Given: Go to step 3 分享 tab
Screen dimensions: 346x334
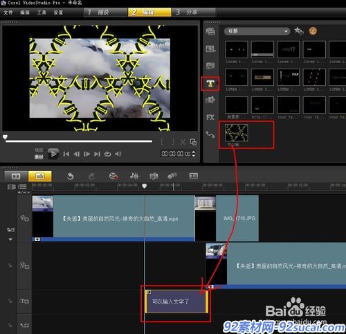Looking at the screenshot, I should [194, 12].
